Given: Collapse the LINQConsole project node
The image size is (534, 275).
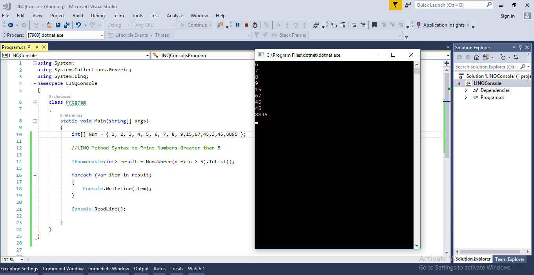Looking at the screenshot, I should 460,83.
